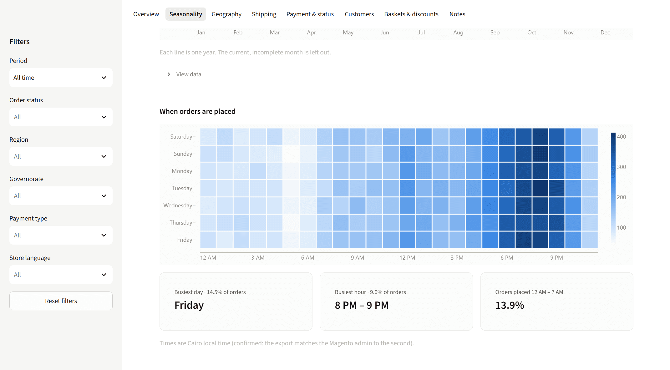Viewport: 670px width, 370px height.
Task: Click the Filters heading
Action: pyautogui.click(x=19, y=42)
